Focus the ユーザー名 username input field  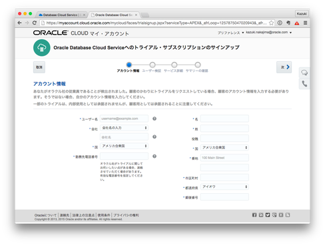[x=124, y=119]
